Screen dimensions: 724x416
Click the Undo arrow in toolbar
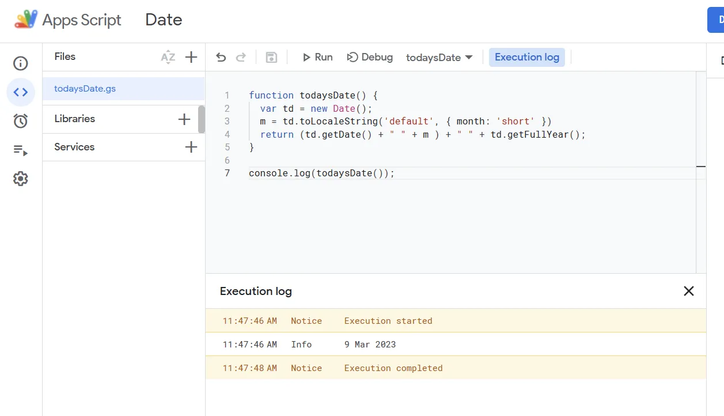click(221, 57)
